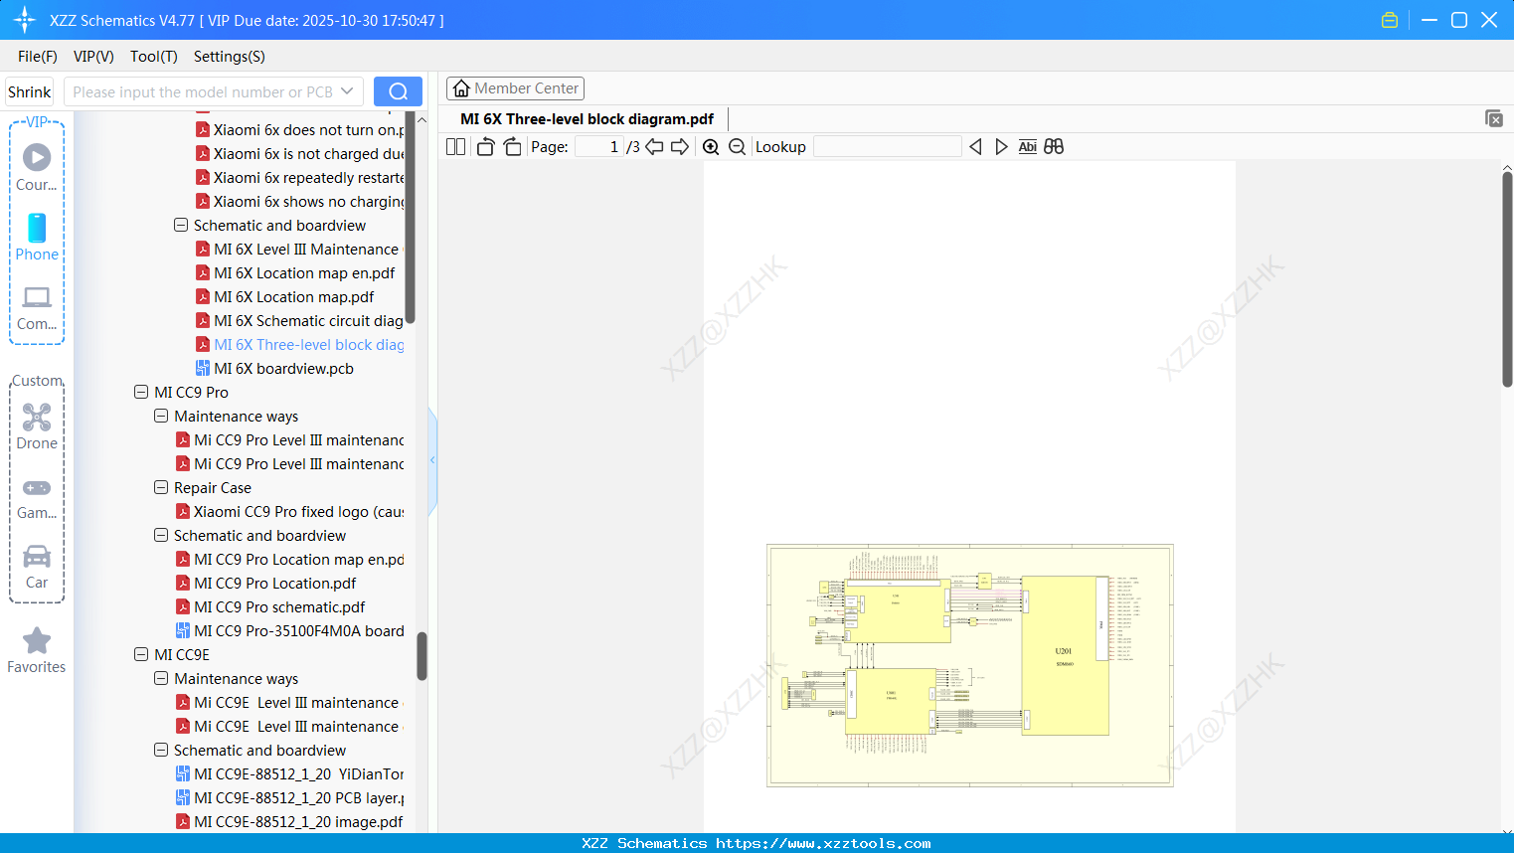Zoom out of the PDF page
The image size is (1514, 853).
tap(737, 146)
